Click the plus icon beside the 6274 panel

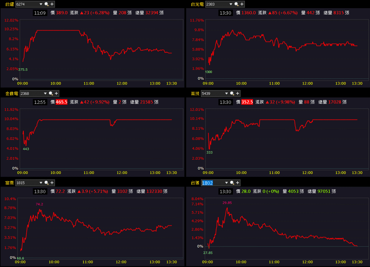coord(52,4)
